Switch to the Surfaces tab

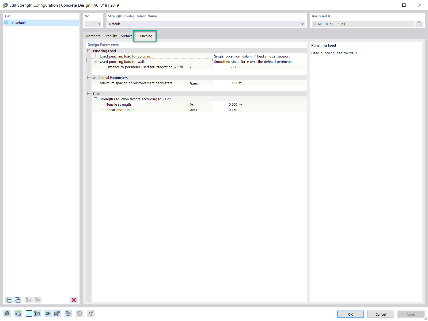(x=127, y=36)
